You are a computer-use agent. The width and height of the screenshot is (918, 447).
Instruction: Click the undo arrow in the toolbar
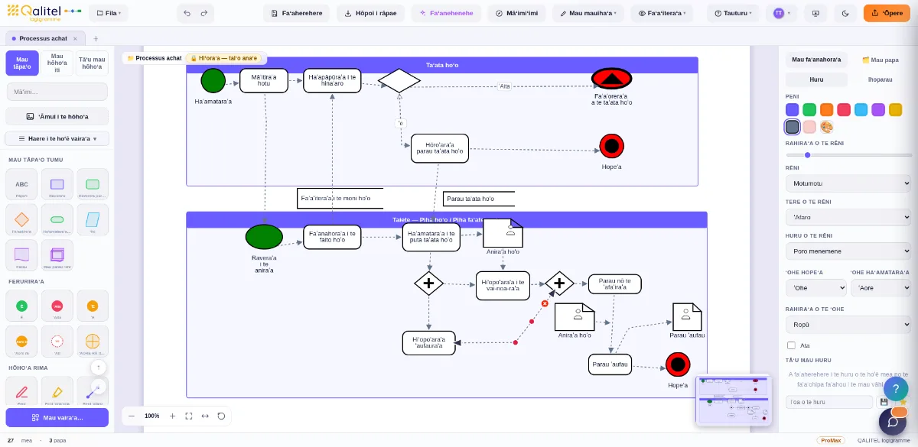(x=187, y=13)
